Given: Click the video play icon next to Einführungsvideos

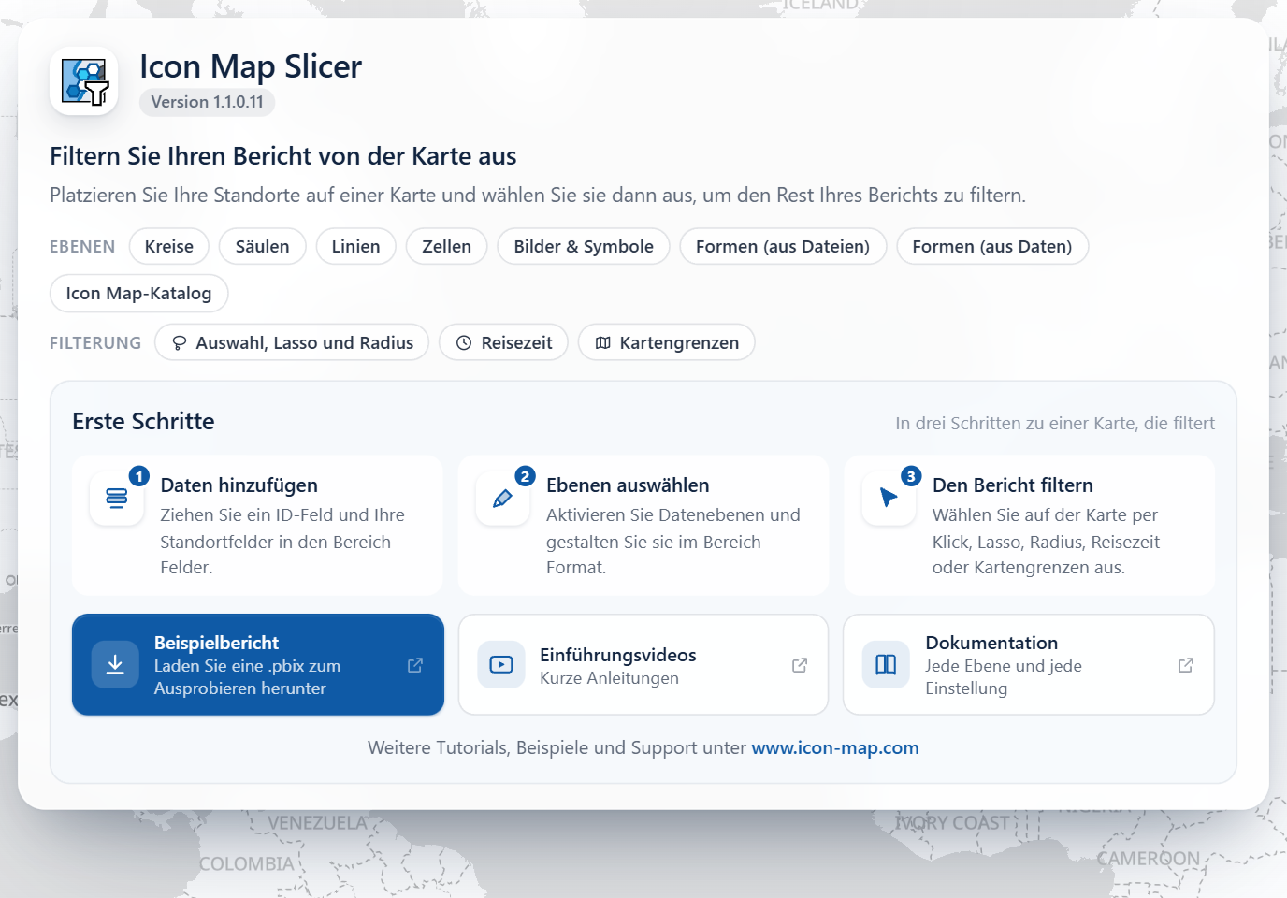Looking at the screenshot, I should (501, 664).
